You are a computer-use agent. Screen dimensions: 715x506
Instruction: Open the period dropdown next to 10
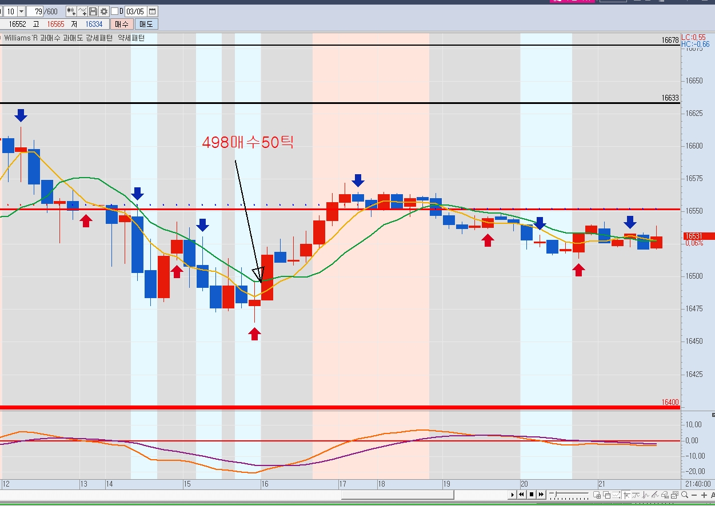pyautogui.click(x=21, y=11)
